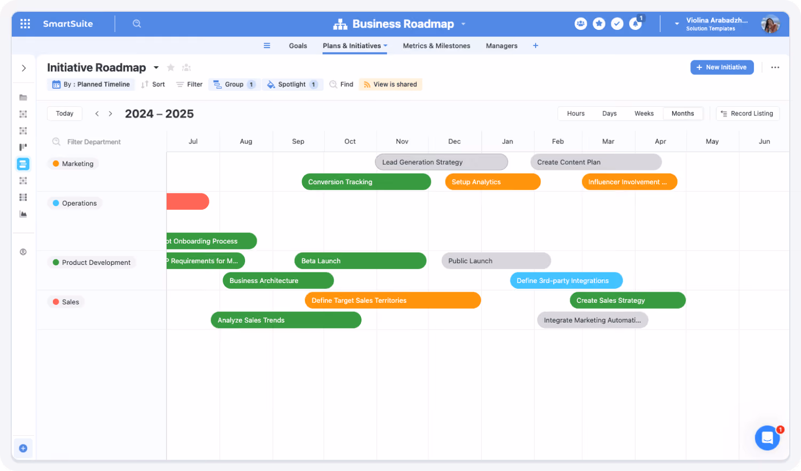Open the kanban view icon in sidebar
Image resolution: width=801 pixels, height=471 pixels.
tap(23, 147)
